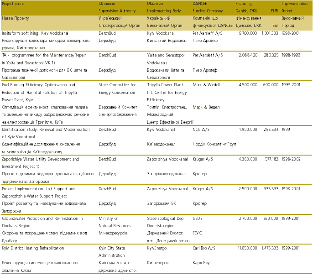This screenshot has width=313, height=276.
Task: Click the 333.333 EUR value
Action: [271, 189]
